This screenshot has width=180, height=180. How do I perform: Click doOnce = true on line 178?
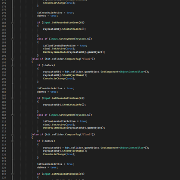[48, 16]
